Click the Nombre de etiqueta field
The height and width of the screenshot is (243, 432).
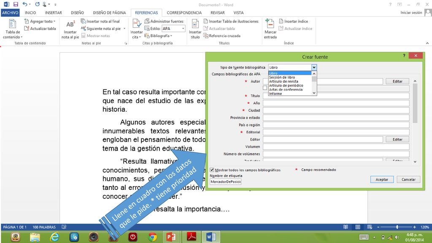(x=225, y=181)
